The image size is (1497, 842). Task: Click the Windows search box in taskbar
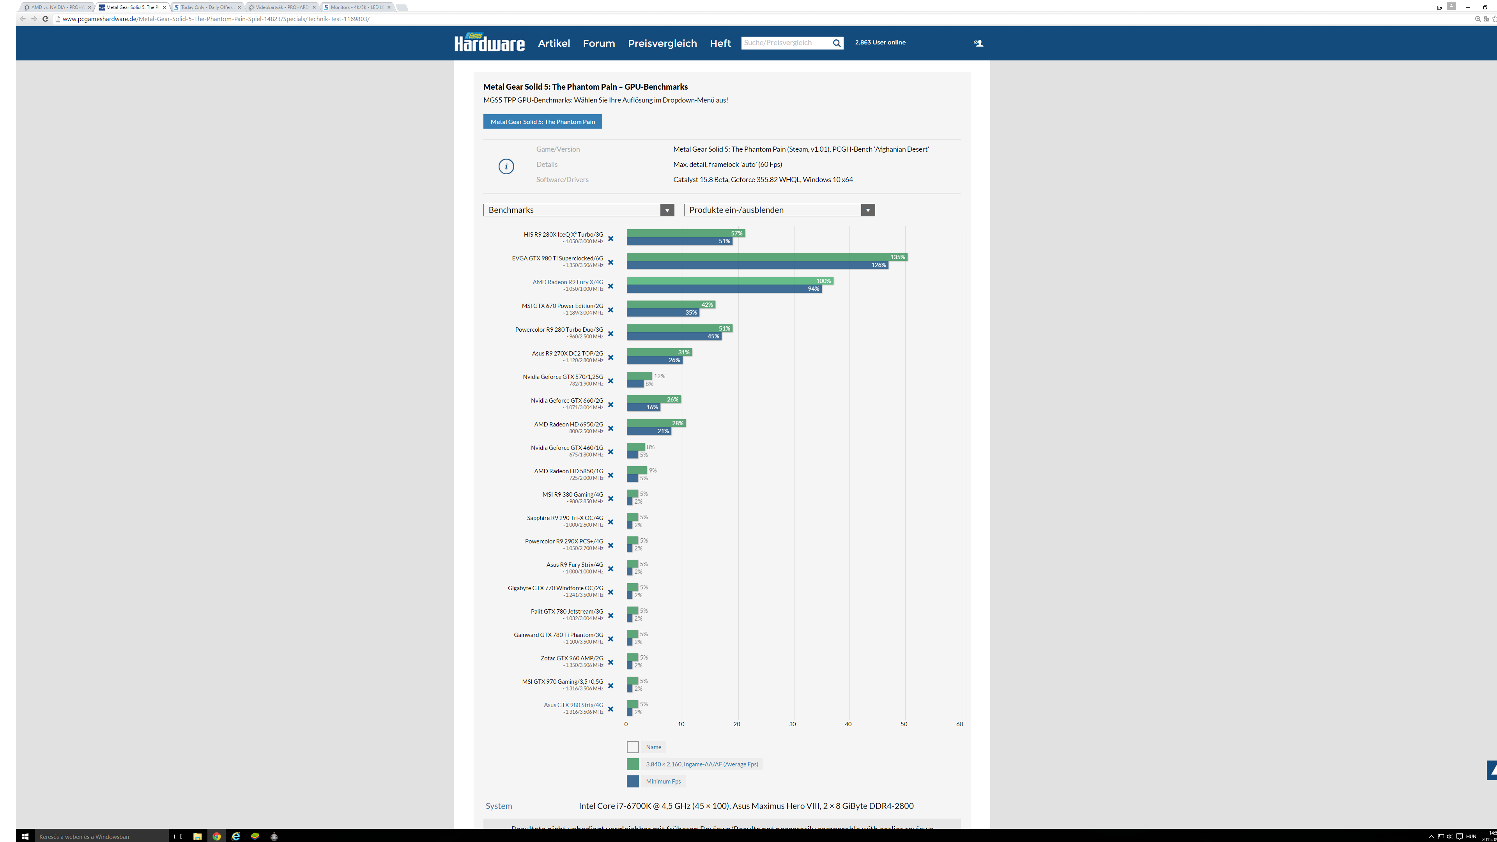pos(101,836)
